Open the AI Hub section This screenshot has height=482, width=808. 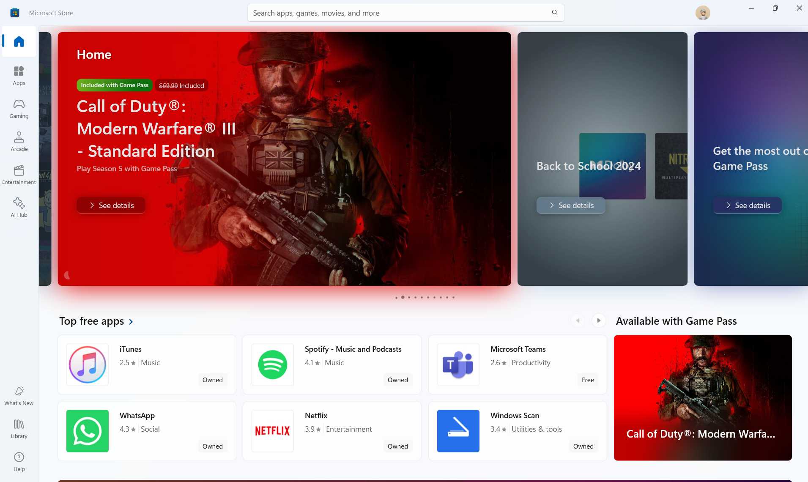coord(19,208)
